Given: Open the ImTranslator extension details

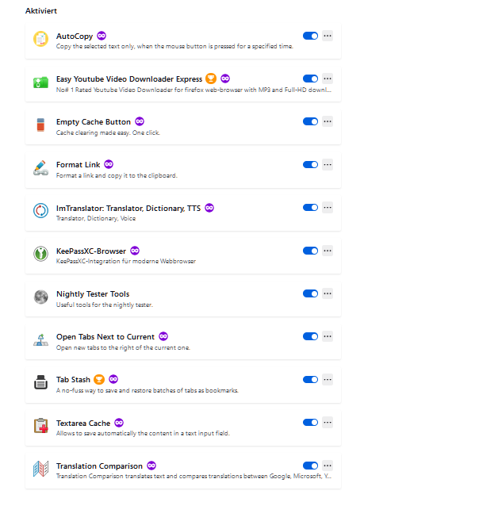Looking at the screenshot, I should click(x=128, y=208).
